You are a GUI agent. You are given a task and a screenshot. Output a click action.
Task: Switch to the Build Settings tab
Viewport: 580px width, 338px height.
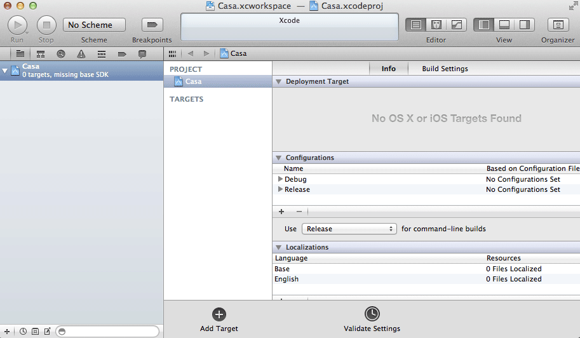[x=445, y=69]
